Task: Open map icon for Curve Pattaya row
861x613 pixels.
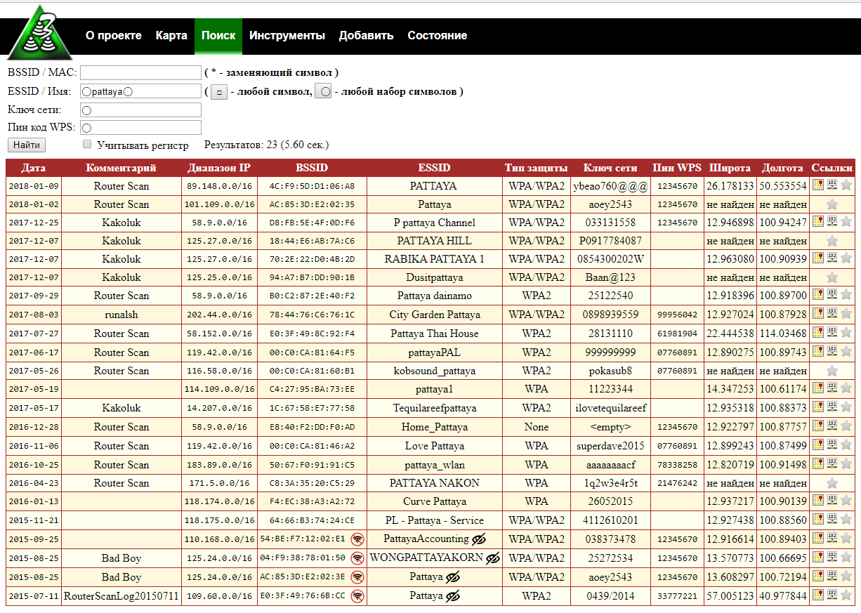Action: coord(817,501)
